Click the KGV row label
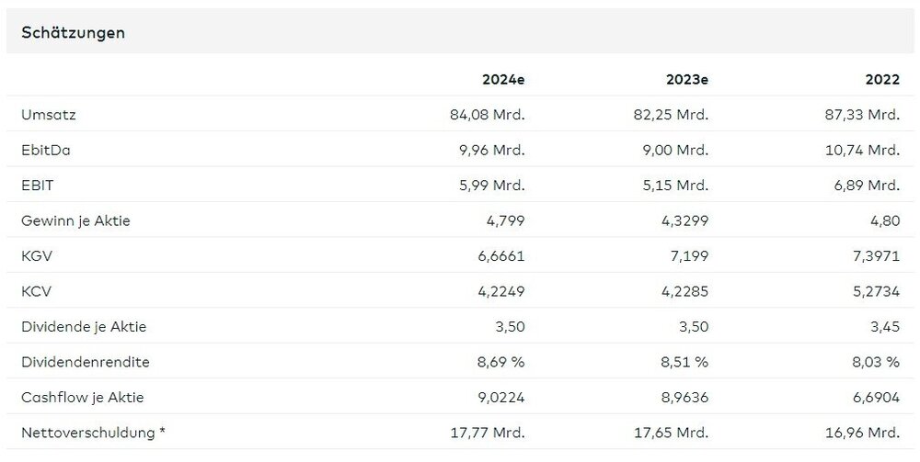 [35, 255]
